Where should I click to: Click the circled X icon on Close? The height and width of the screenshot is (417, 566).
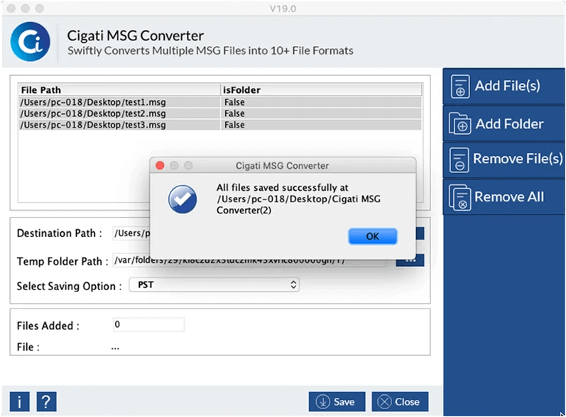(x=384, y=401)
